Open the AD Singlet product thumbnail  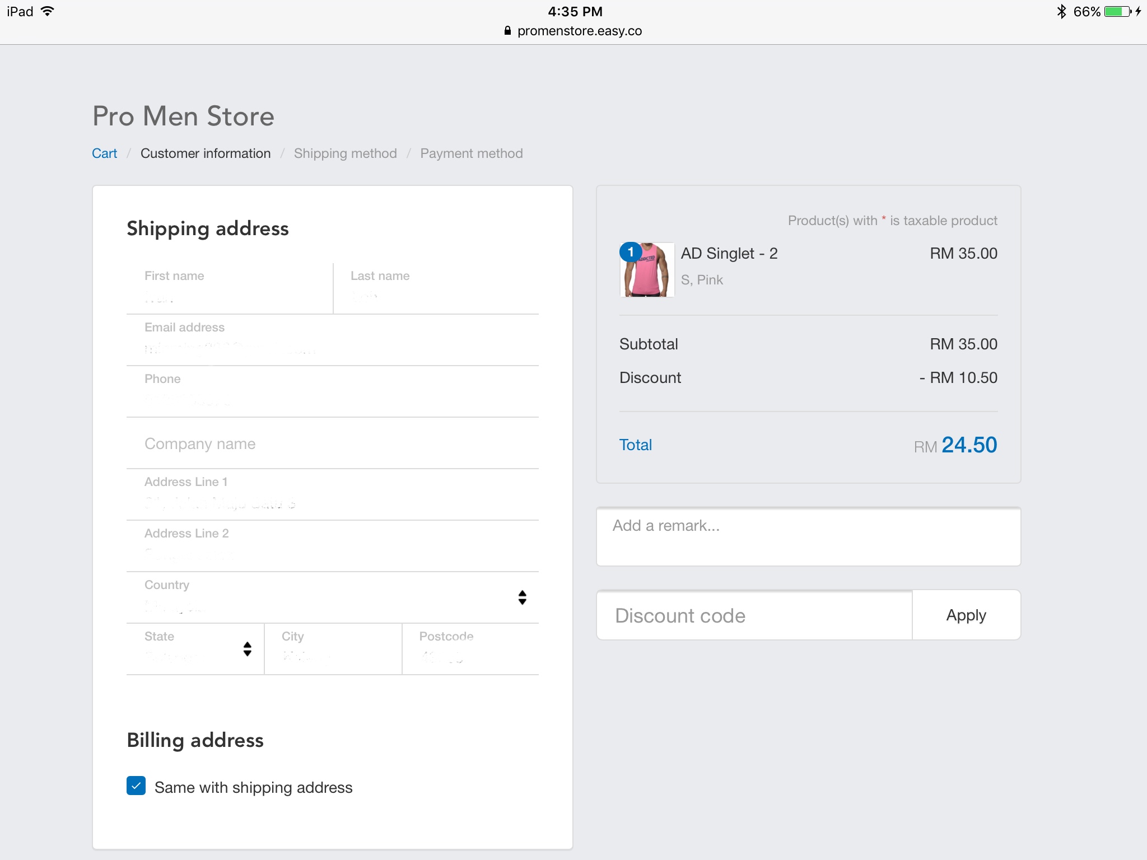pos(650,273)
